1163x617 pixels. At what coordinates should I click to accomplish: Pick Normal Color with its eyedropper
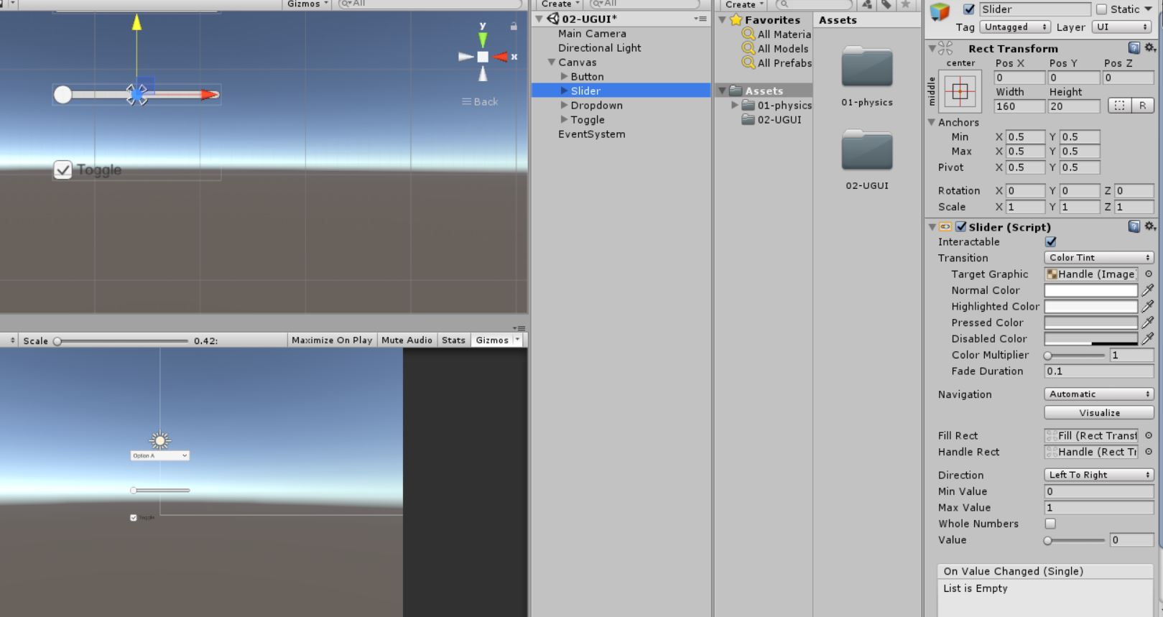[1148, 290]
